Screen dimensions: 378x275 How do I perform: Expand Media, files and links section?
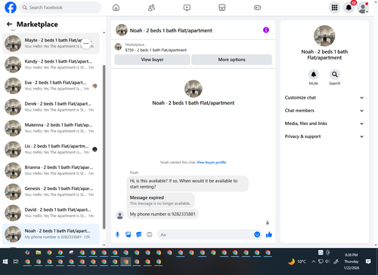pyautogui.click(x=324, y=124)
